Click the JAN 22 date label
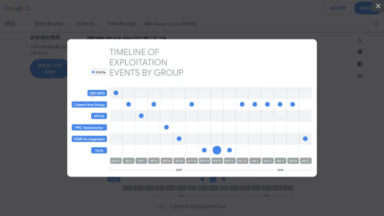This screenshot has height=216, width=384. click(x=305, y=161)
